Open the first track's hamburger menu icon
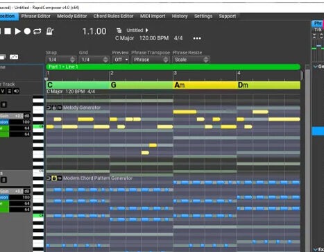The image size is (324, 252). 4,105
